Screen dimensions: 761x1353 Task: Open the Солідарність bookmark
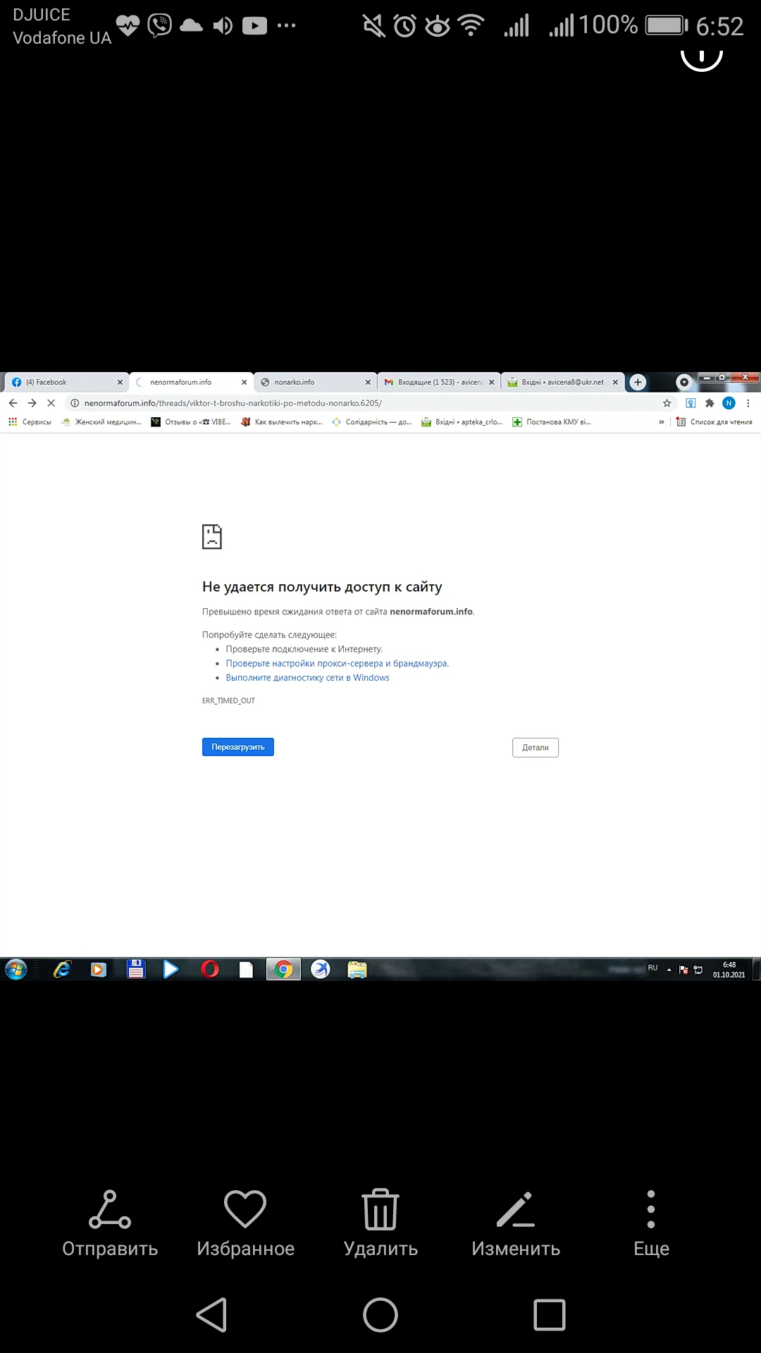pos(371,421)
